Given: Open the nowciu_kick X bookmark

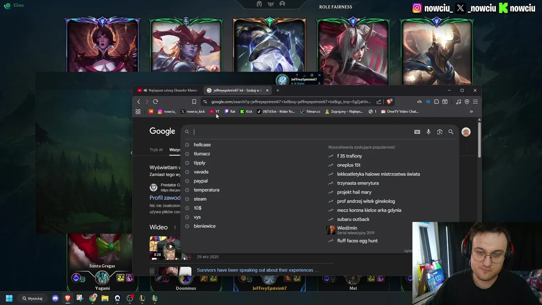Looking at the screenshot, I should (x=193, y=111).
